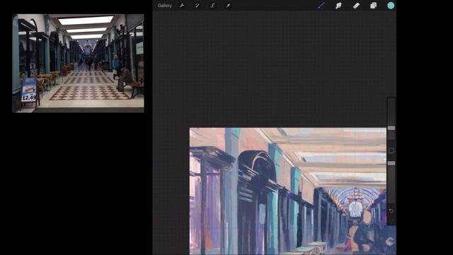The width and height of the screenshot is (453, 255).
Task: Open the Gallery view
Action: (x=164, y=6)
